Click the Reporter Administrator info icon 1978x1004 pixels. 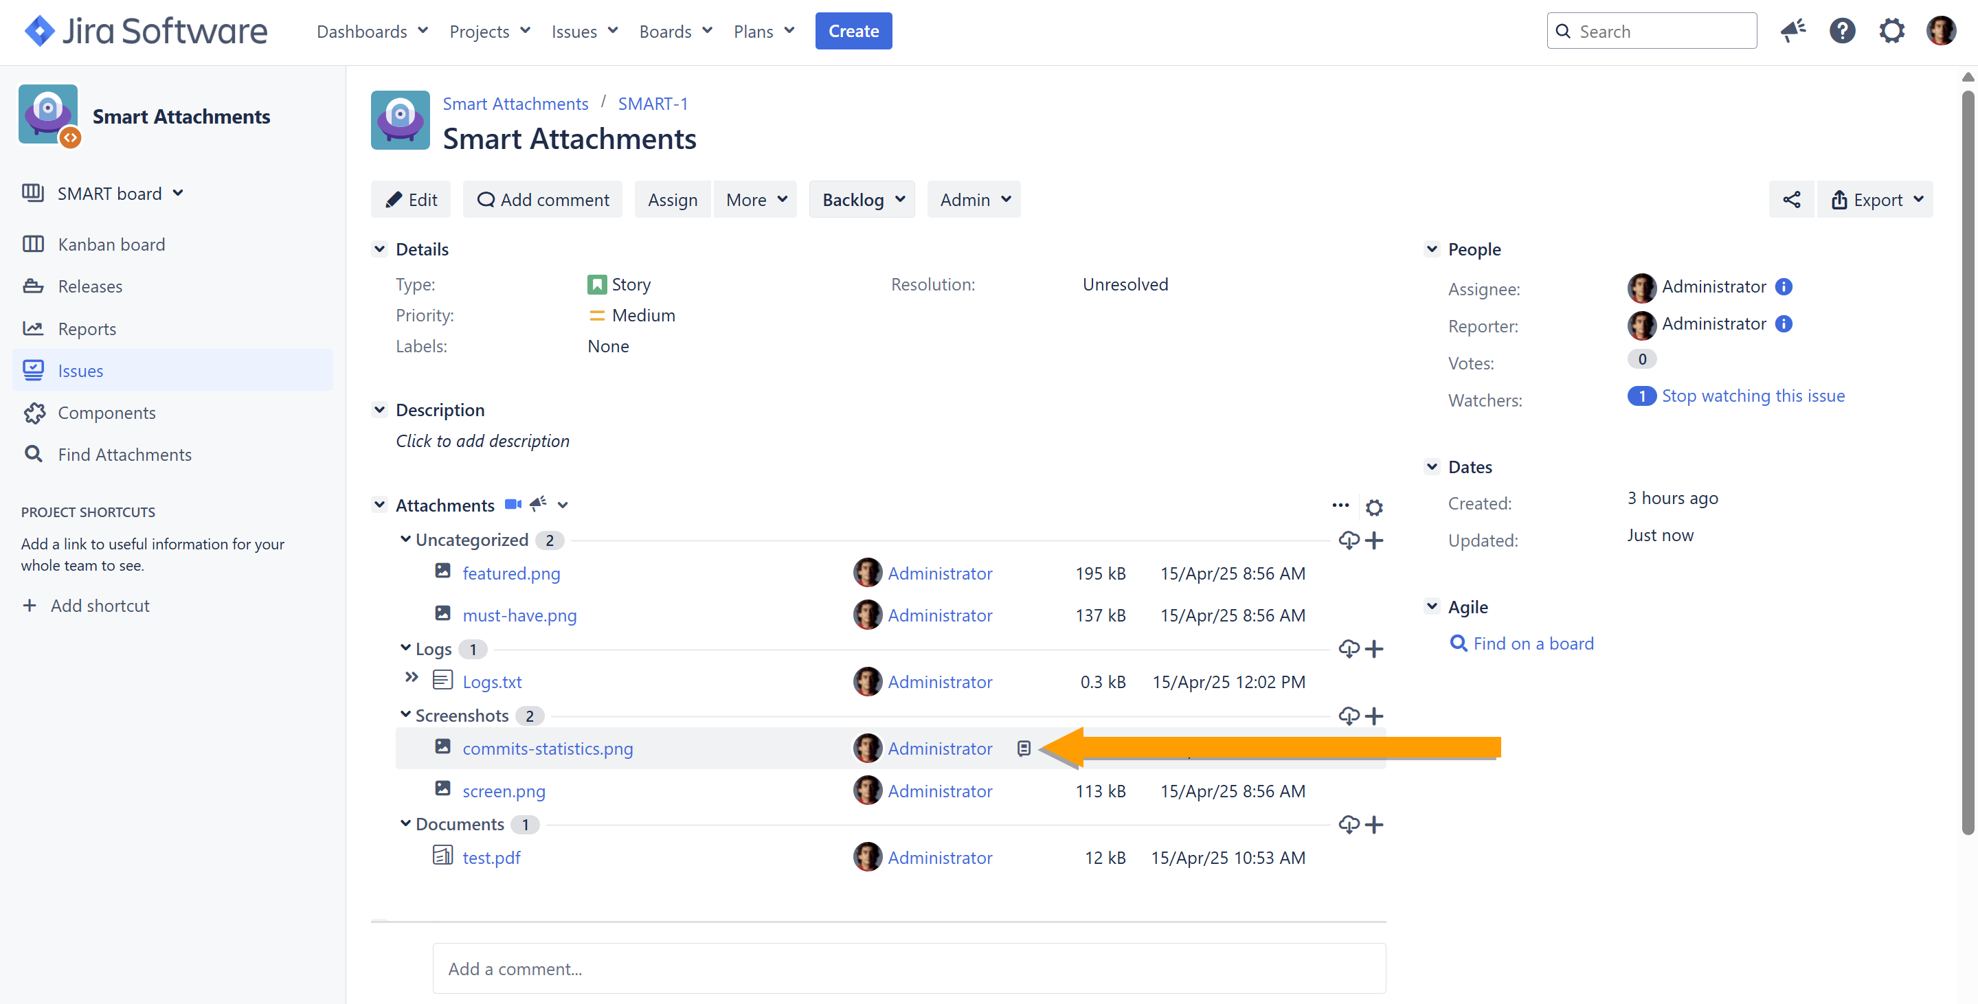pyautogui.click(x=1784, y=324)
